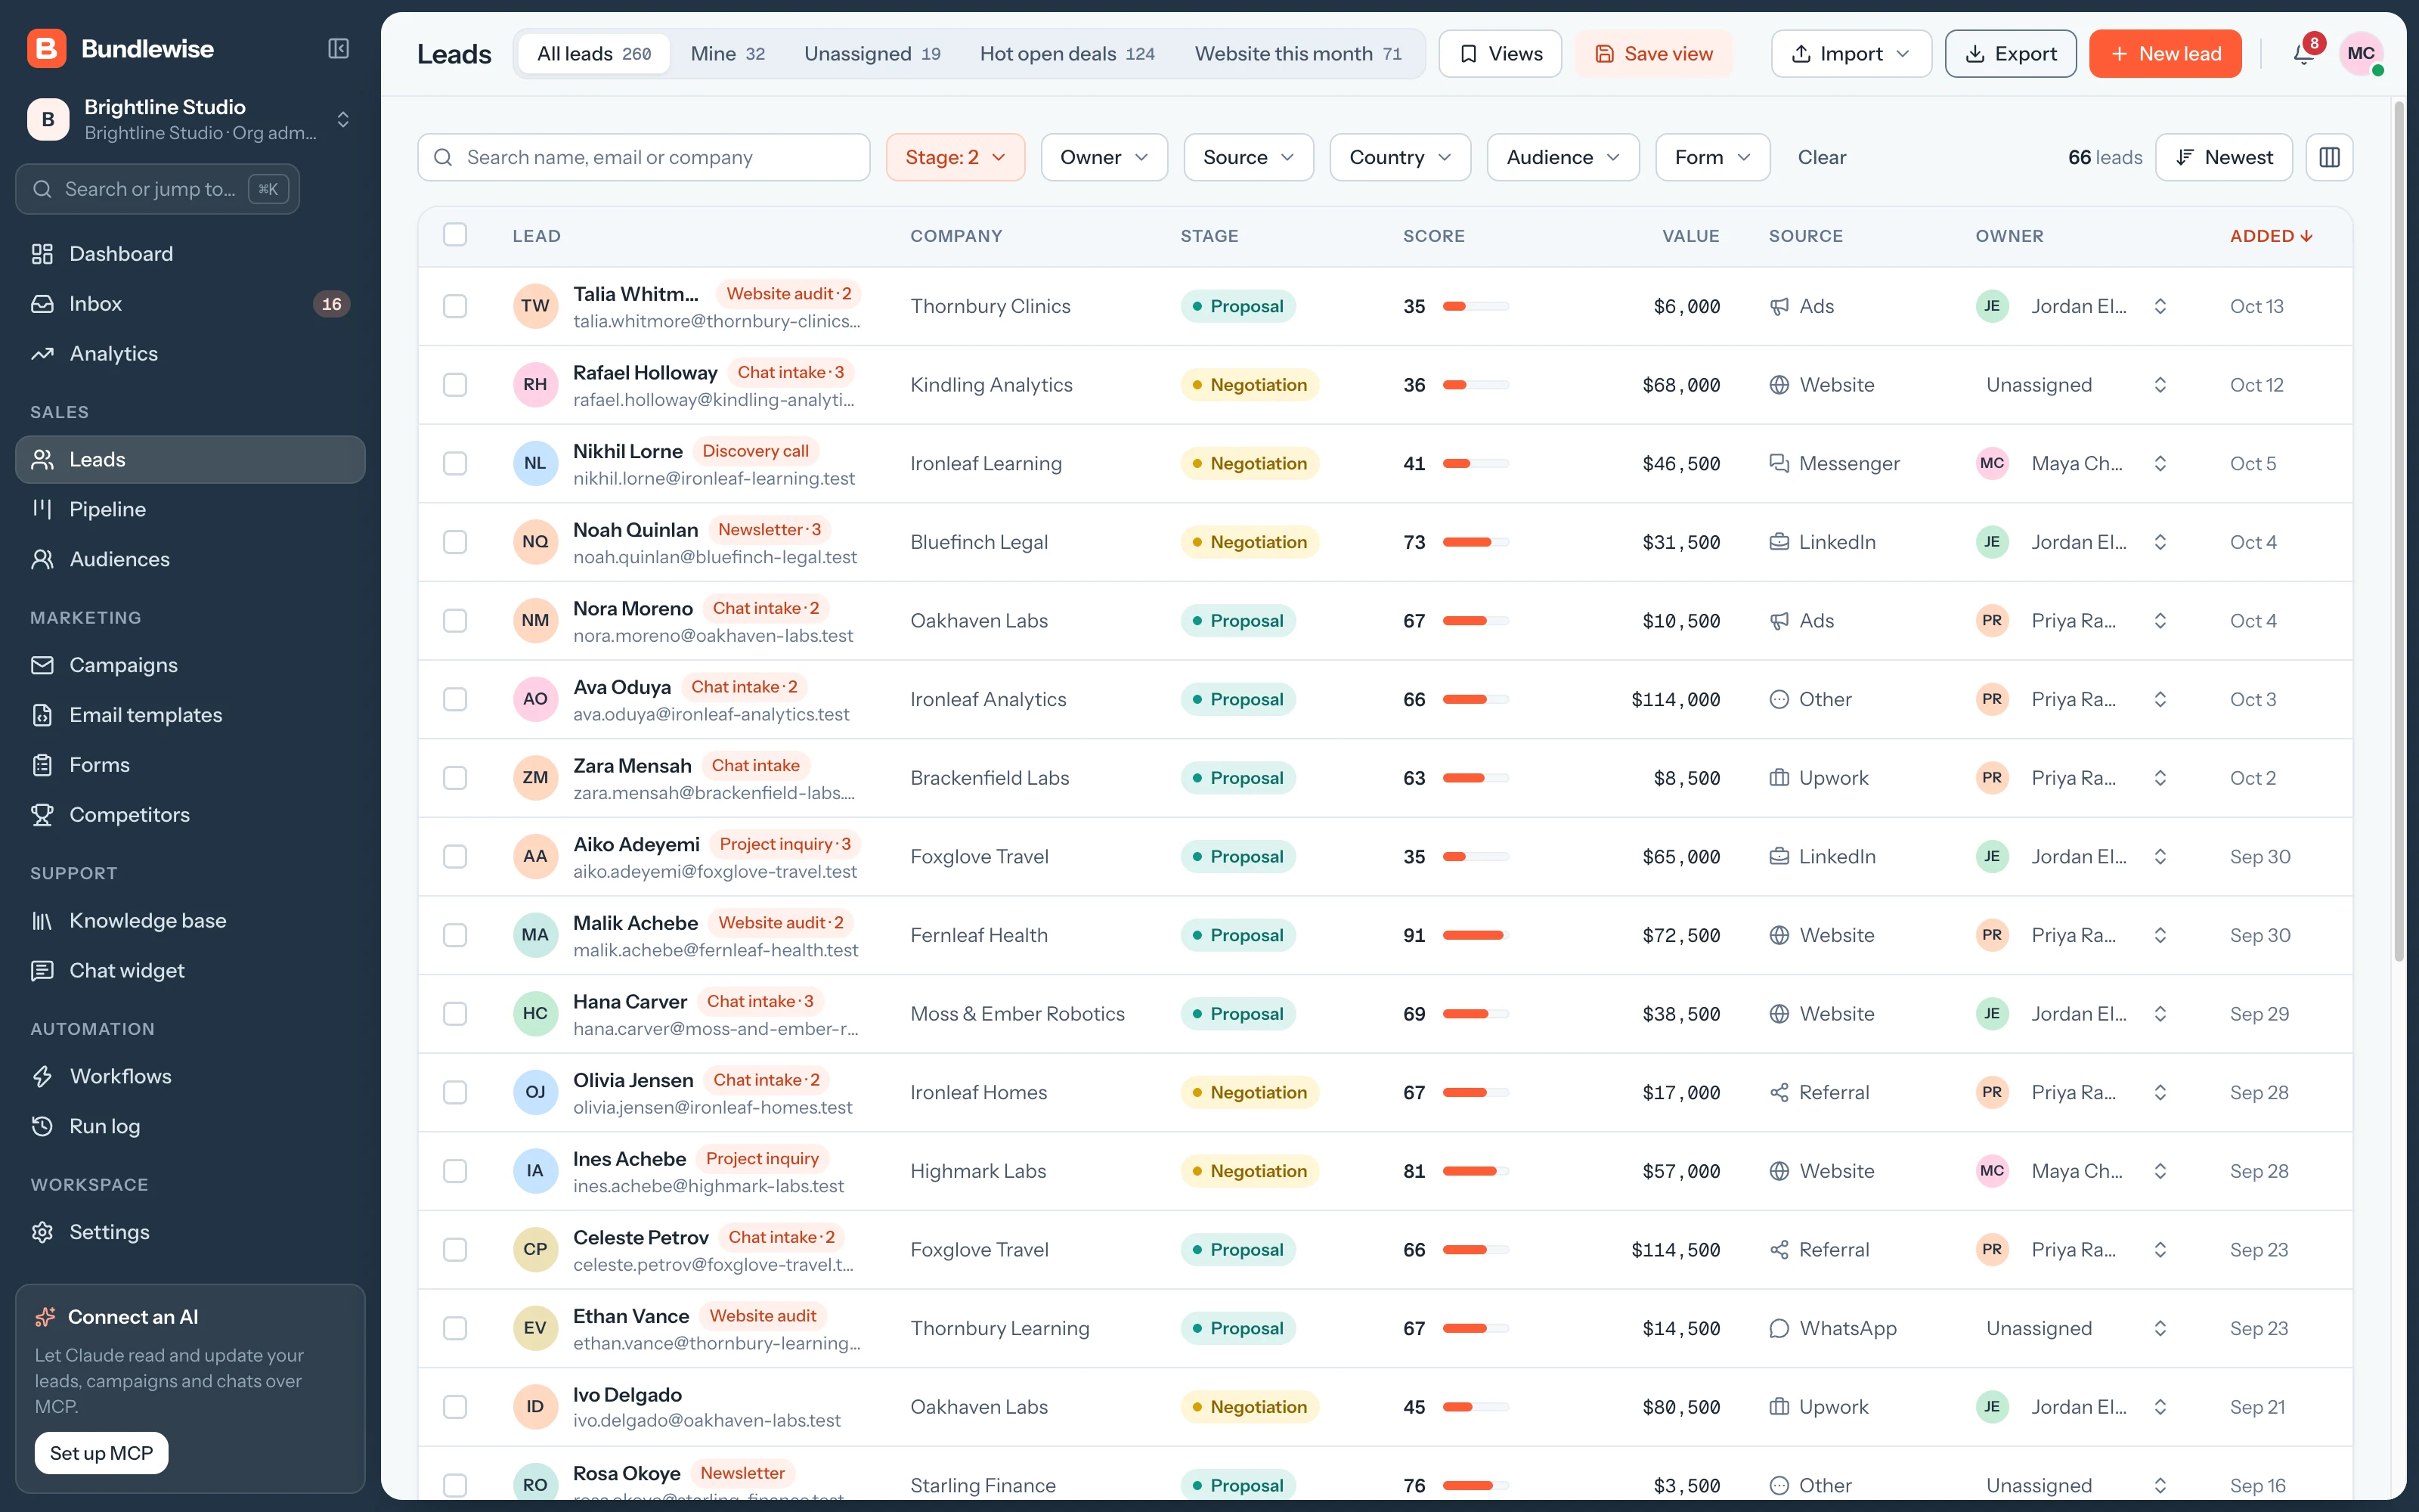Image resolution: width=2419 pixels, height=1512 pixels.
Task: Open workspace Settings
Action: click(190, 1232)
